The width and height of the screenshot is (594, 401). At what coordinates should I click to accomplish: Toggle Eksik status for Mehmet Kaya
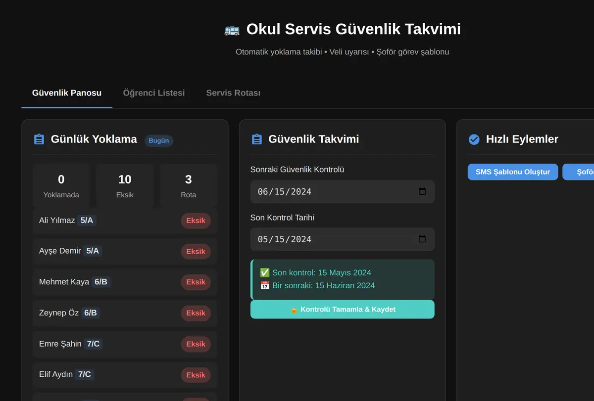(x=196, y=282)
